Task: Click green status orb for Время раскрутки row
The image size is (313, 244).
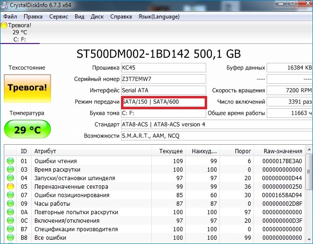Action: (10, 170)
